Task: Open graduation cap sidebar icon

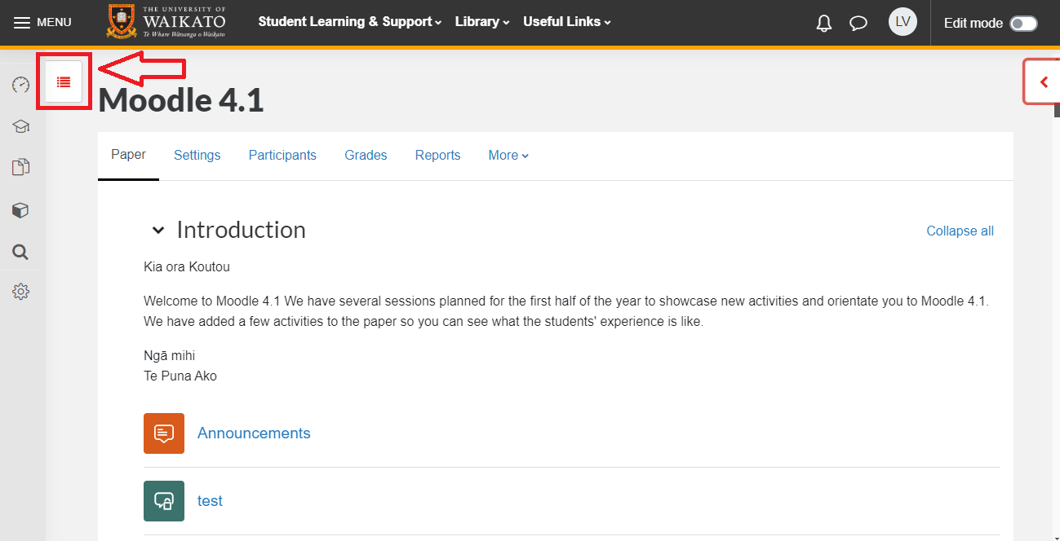Action: (x=21, y=126)
